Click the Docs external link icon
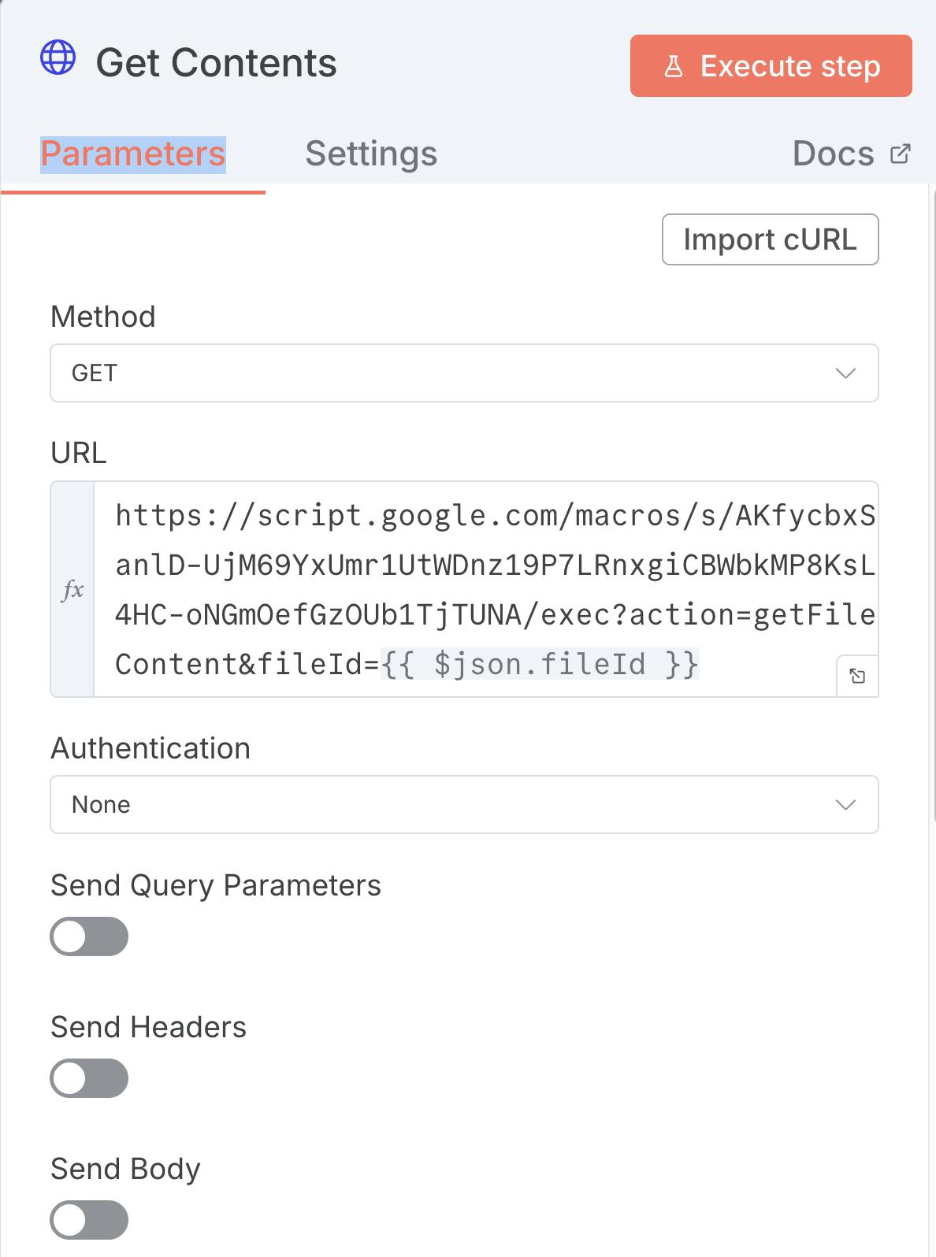The height and width of the screenshot is (1257, 936). 900,154
